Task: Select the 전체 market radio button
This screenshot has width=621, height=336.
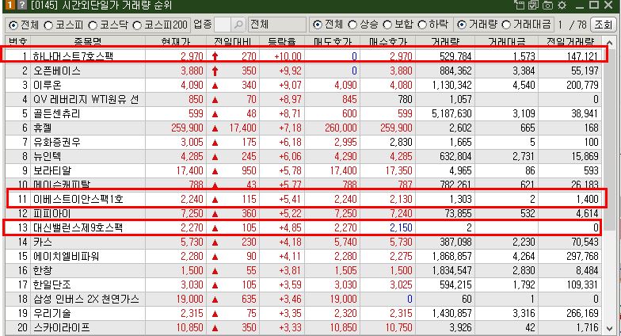Action: (13, 25)
